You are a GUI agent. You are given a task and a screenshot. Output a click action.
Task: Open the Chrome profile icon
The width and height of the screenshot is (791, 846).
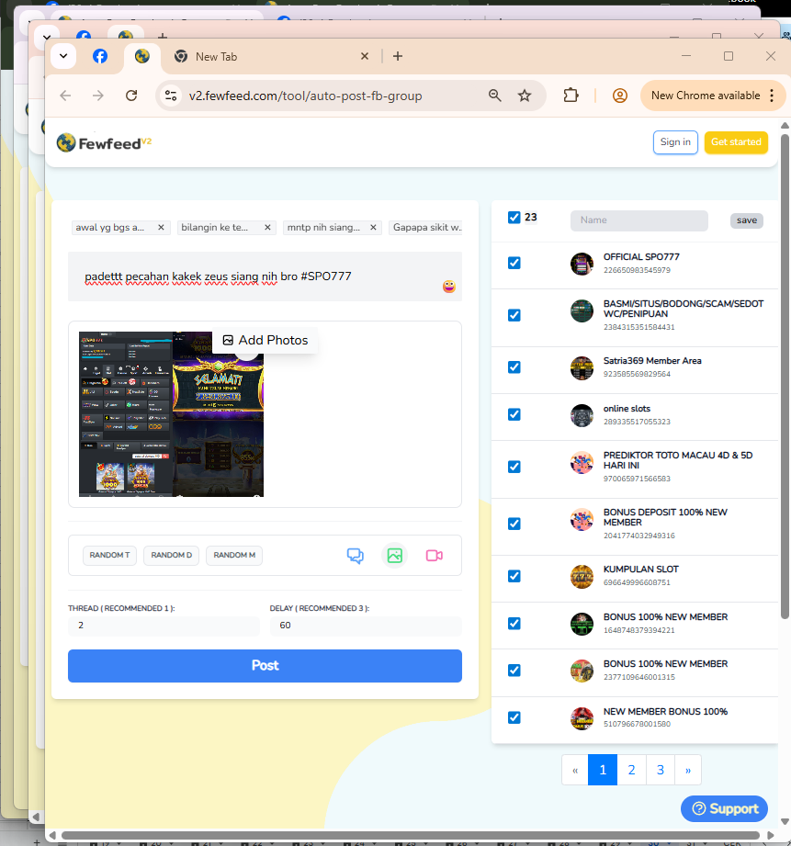click(620, 96)
